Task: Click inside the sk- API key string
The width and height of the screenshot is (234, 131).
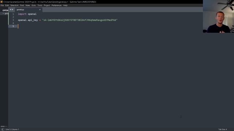Action: [80, 20]
